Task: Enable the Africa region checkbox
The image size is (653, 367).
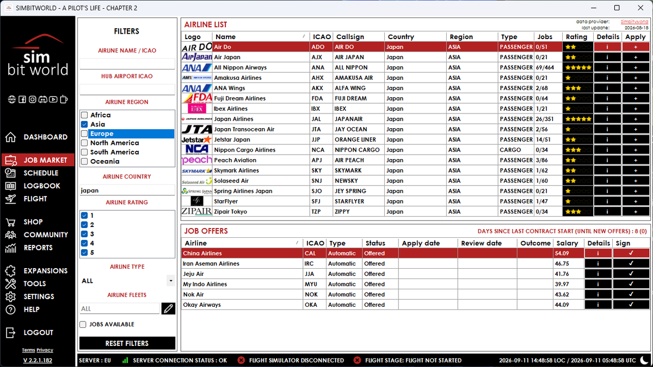Action: [84, 115]
